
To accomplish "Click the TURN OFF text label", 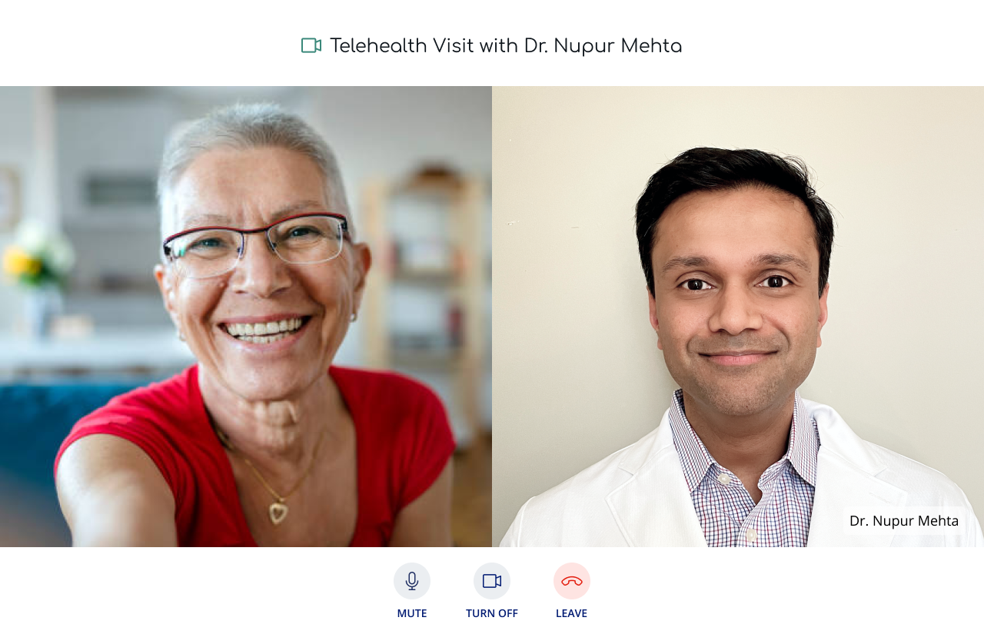I will (492, 613).
